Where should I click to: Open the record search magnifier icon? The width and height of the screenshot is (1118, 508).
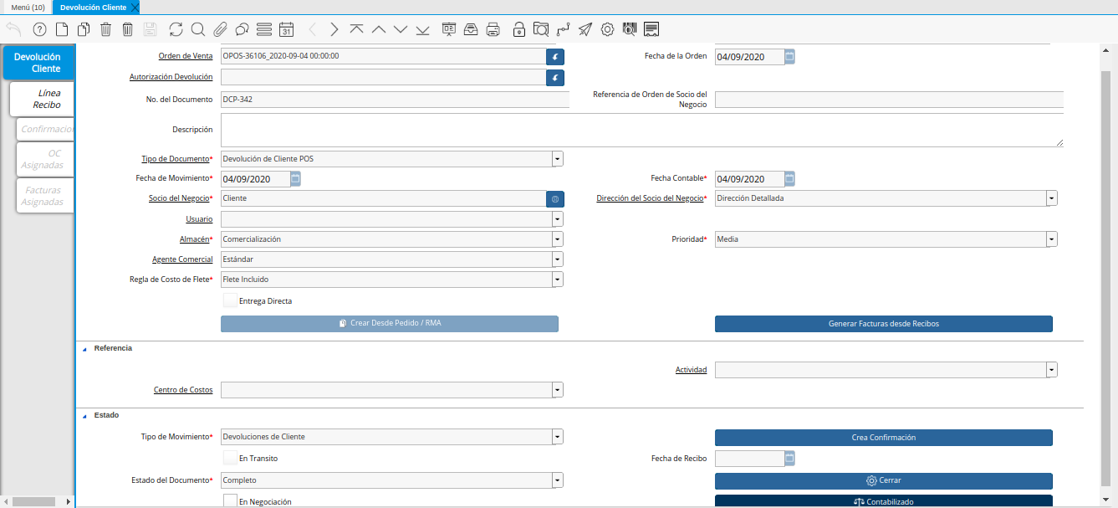click(x=198, y=29)
